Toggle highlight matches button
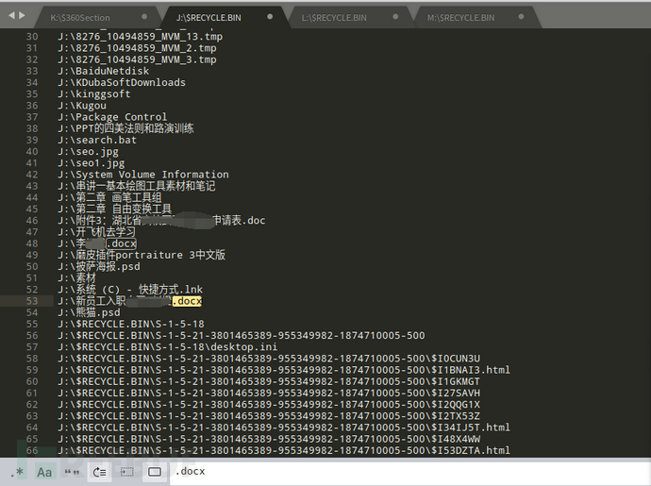 pos(156,472)
